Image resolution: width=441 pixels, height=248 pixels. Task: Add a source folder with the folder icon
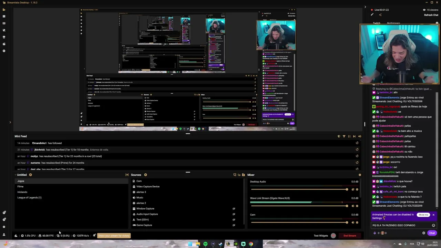click(243, 175)
